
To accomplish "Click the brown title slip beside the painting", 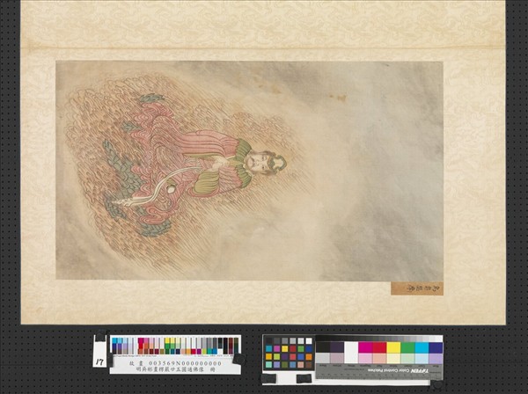I will pyautogui.click(x=416, y=288).
